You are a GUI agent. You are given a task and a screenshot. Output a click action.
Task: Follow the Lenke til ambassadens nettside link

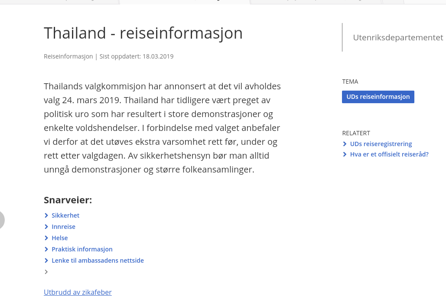pyautogui.click(x=98, y=261)
